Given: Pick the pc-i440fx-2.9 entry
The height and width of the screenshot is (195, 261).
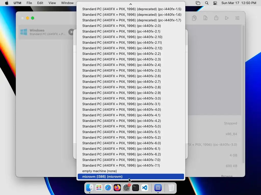Looking at the screenshot, I should [x=131, y=93].
